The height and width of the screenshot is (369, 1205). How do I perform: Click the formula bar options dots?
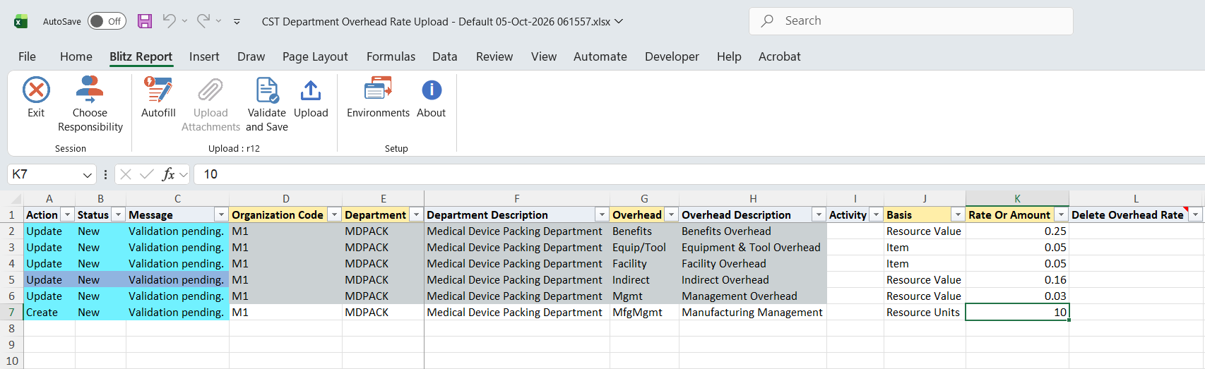click(x=105, y=174)
